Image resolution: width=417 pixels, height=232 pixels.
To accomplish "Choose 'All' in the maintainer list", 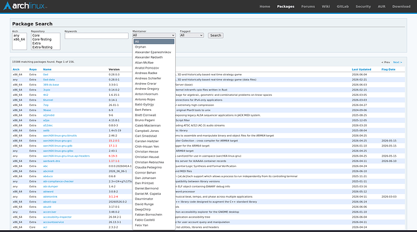I will point(154,42).
